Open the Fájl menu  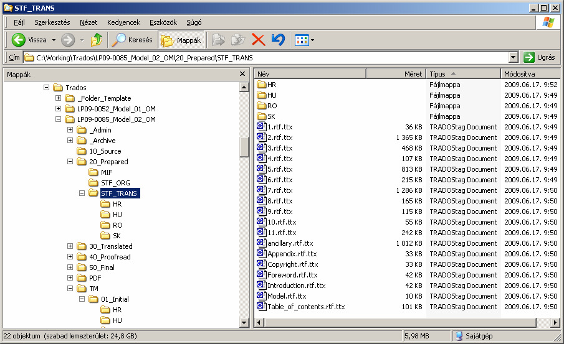coord(19,22)
